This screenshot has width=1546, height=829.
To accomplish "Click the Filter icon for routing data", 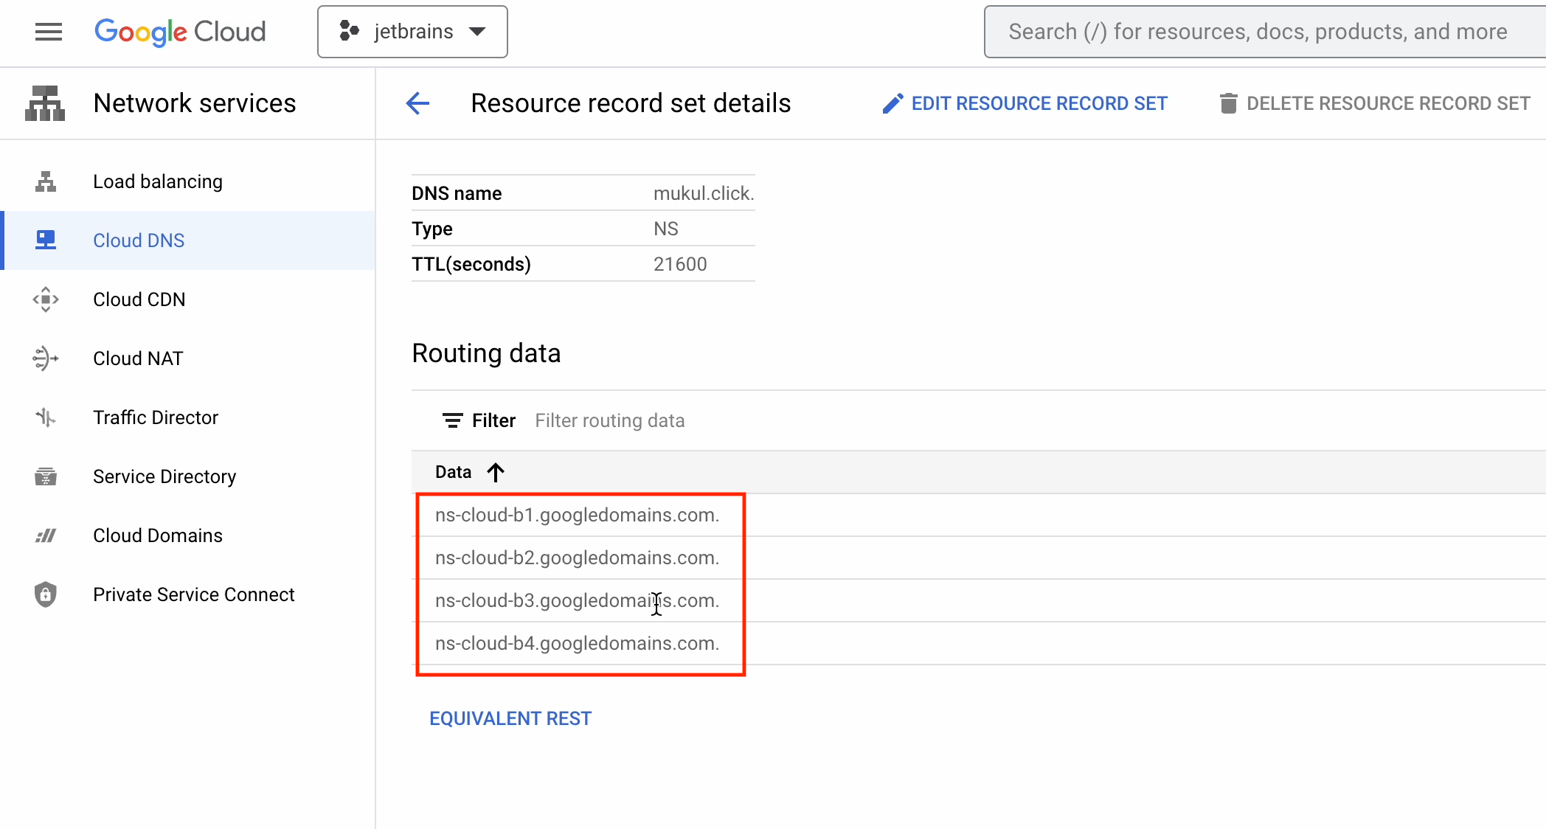I will 452,420.
